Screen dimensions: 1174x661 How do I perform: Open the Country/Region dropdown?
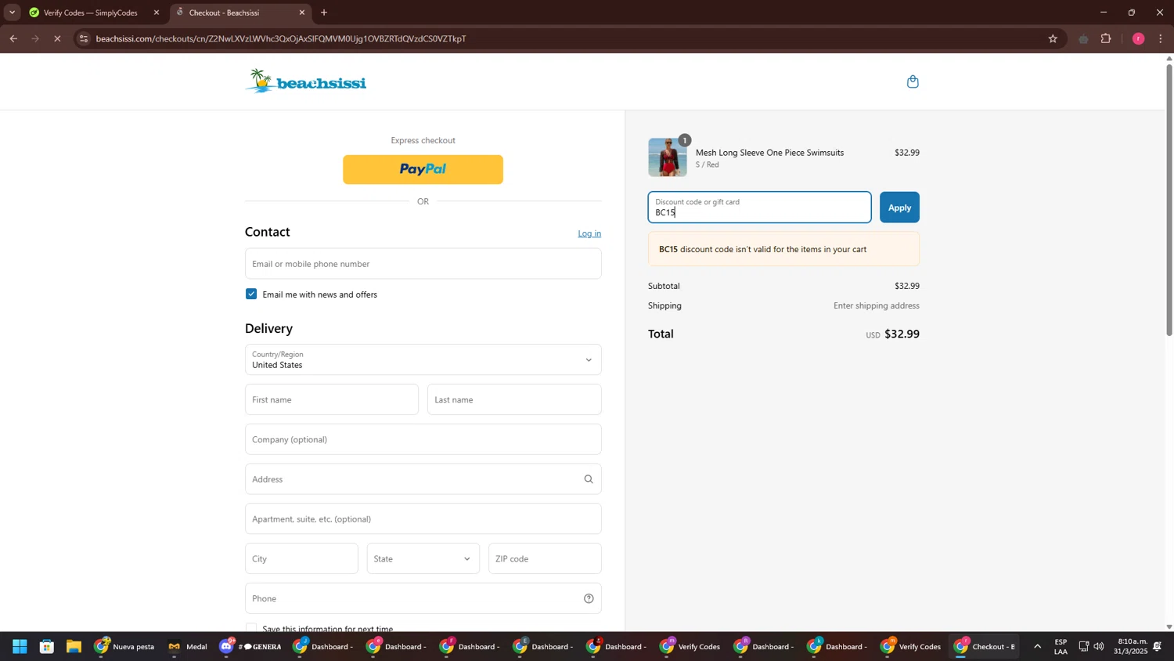tap(423, 359)
